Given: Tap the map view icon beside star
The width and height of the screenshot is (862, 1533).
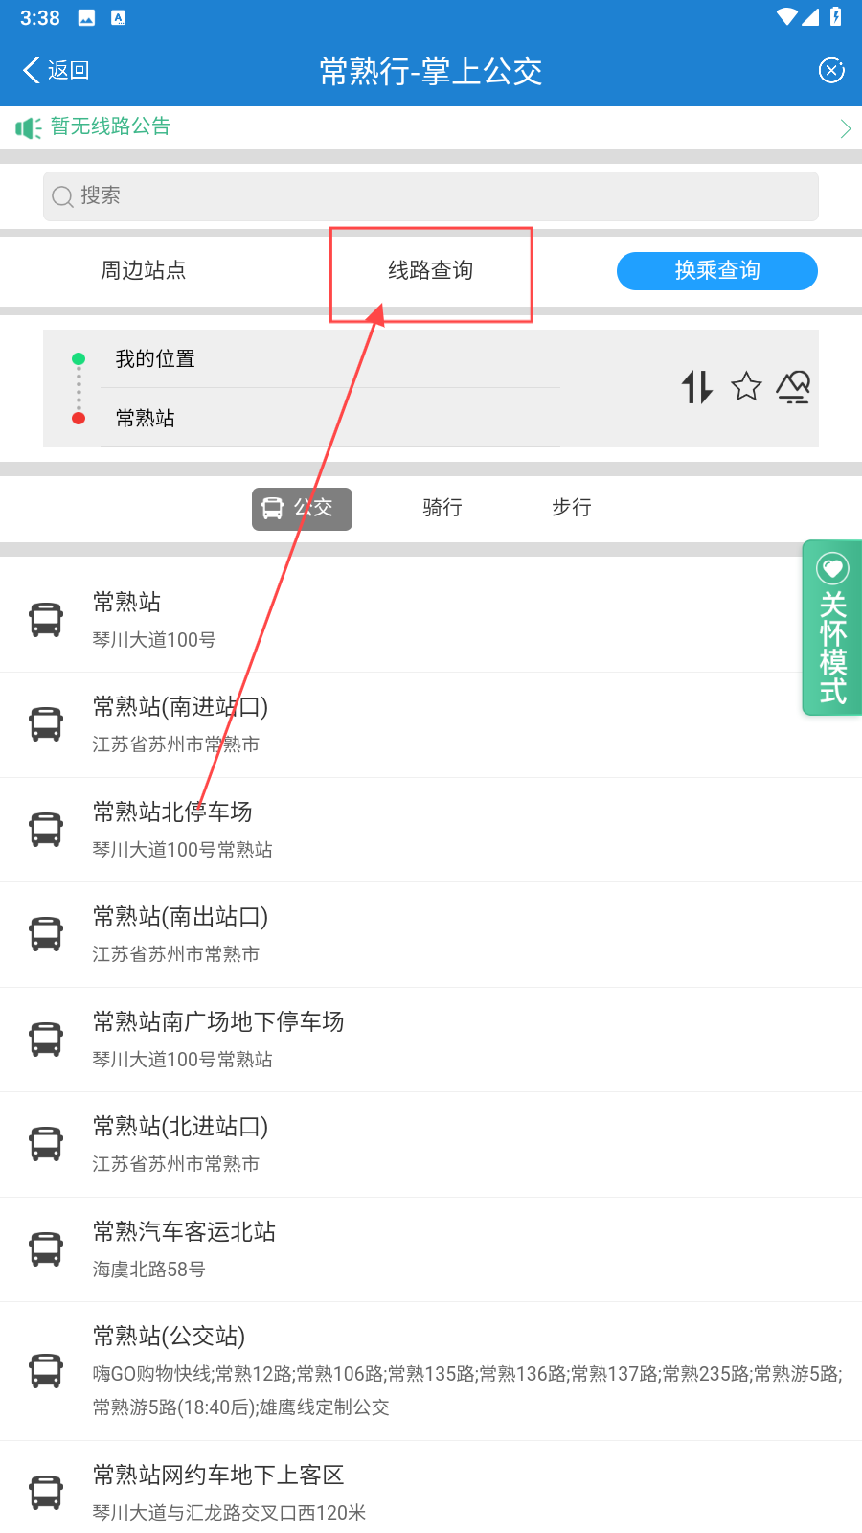Looking at the screenshot, I should coord(793,387).
